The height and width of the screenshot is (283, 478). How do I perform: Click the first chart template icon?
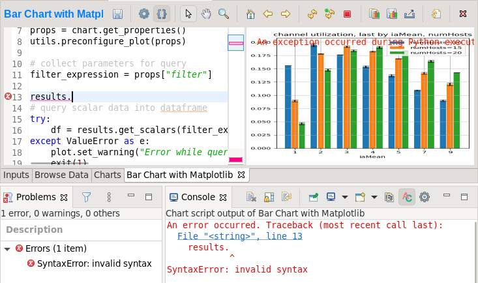click(374, 14)
